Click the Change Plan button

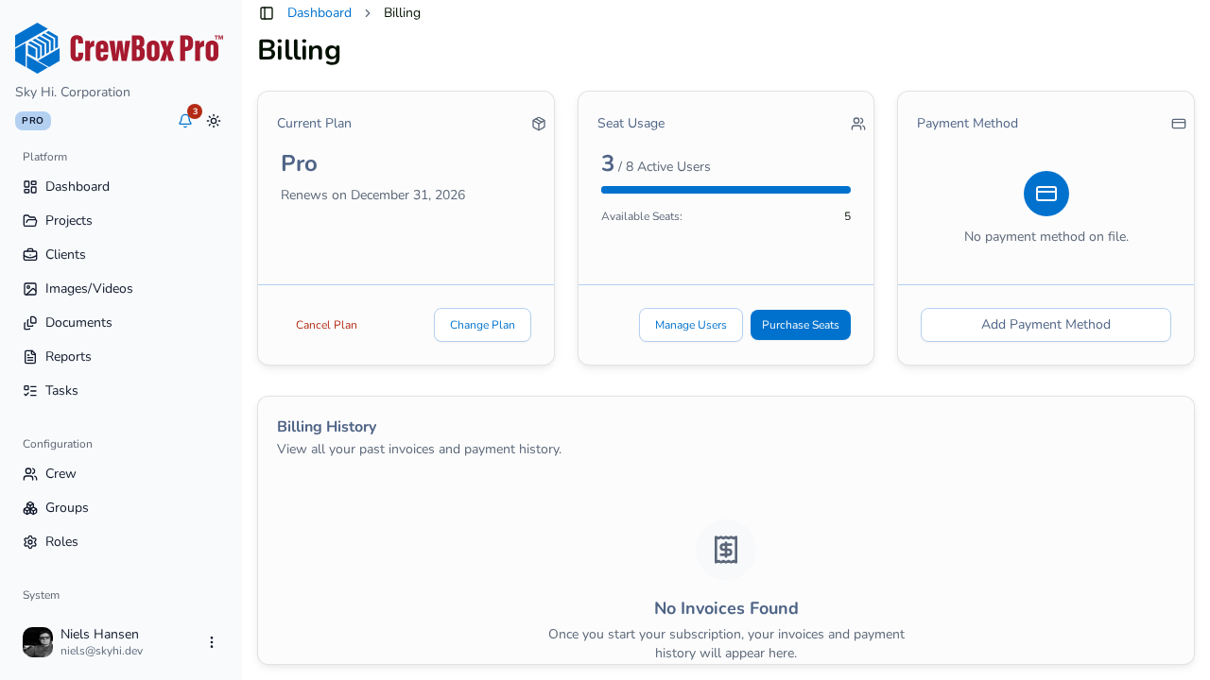482,325
